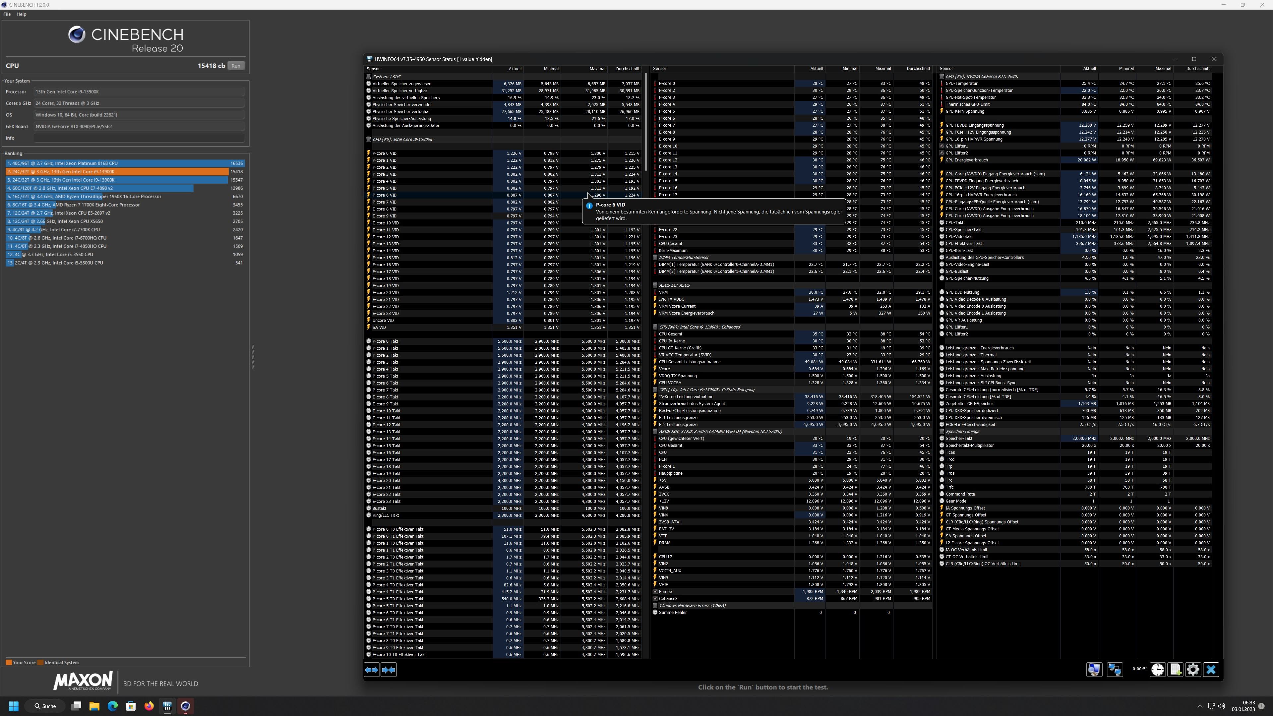Open the Help menu in Cinebench
The image size is (1273, 716).
coord(21,14)
